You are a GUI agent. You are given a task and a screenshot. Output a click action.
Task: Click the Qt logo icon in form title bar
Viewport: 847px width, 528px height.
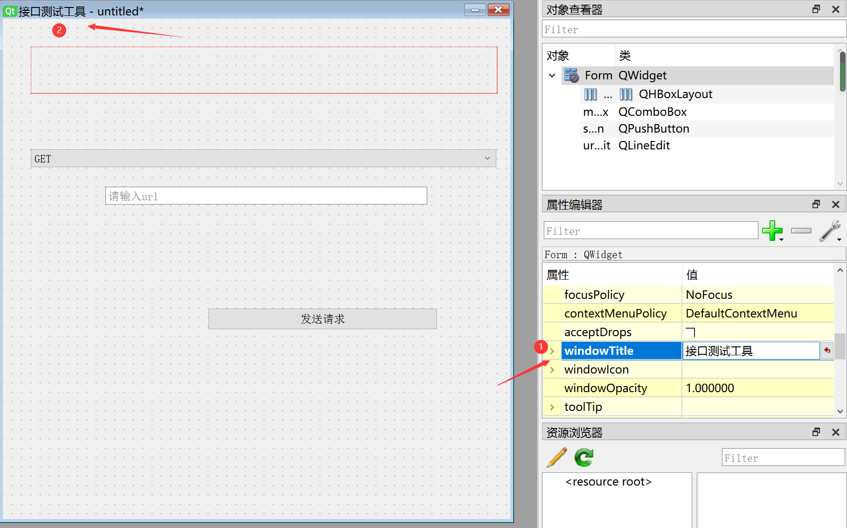[10, 11]
